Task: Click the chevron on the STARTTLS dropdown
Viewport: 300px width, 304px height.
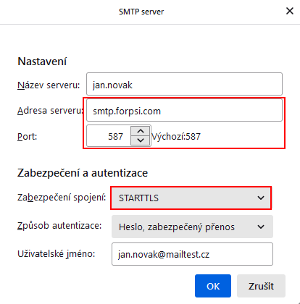Action: 261,198
